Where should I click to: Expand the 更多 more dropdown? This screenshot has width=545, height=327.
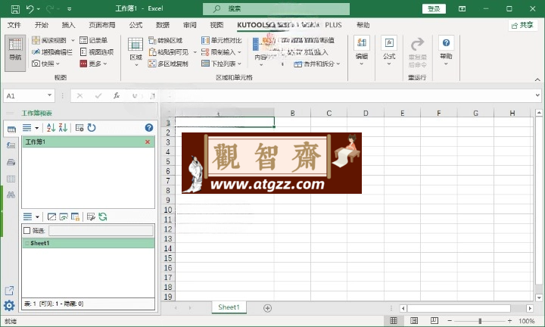[93, 64]
